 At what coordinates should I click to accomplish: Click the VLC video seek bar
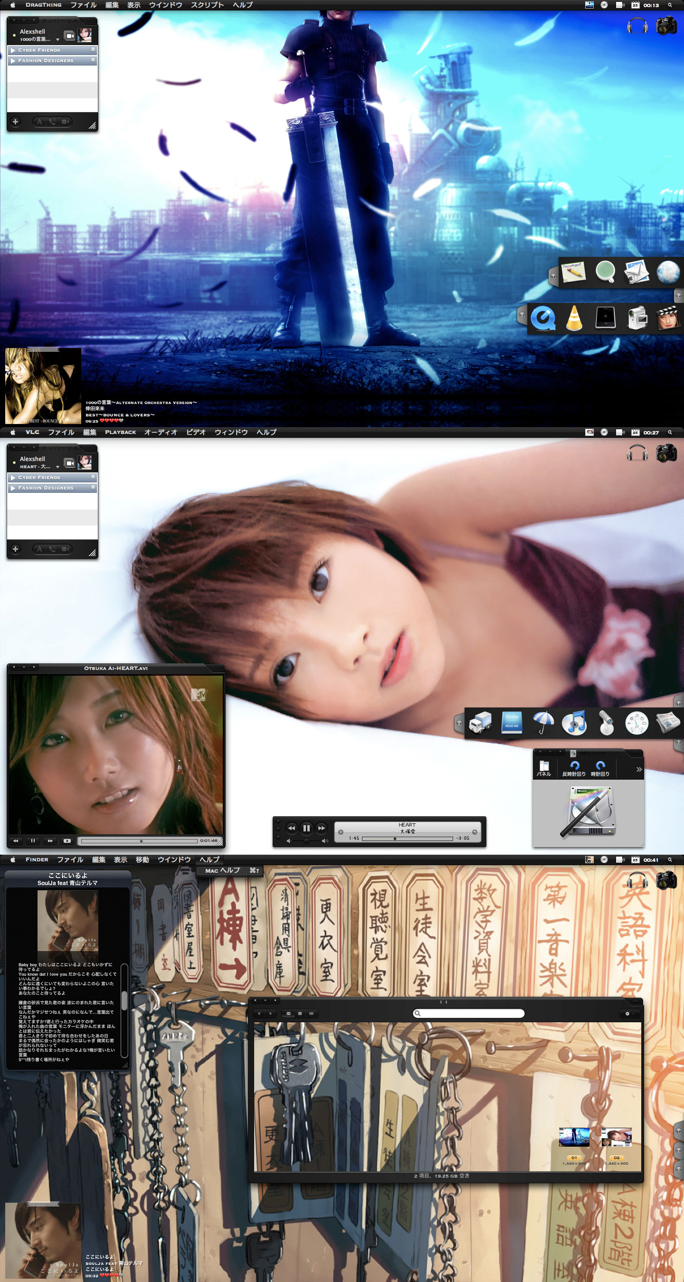pos(139,840)
